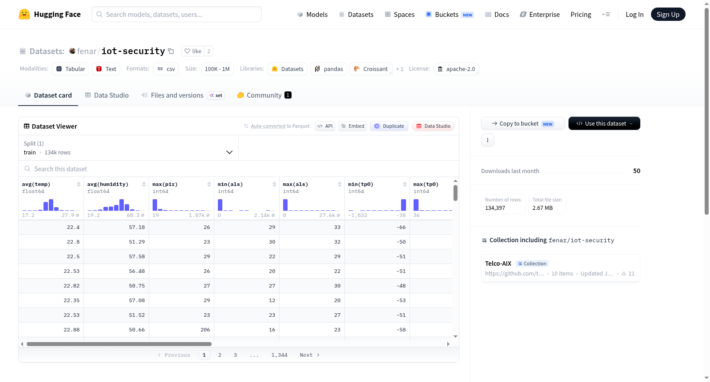Viewport: 710px width, 382px height.
Task: Sort the min(tp0) column
Action: click(x=405, y=184)
